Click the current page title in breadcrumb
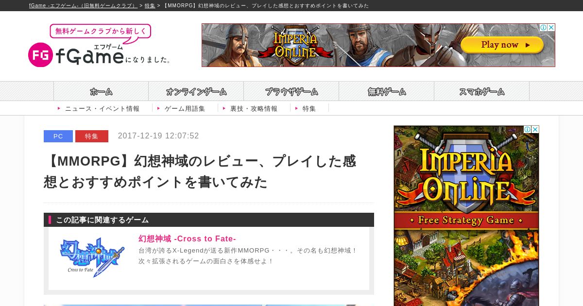The width and height of the screenshot is (583, 306). [265, 6]
